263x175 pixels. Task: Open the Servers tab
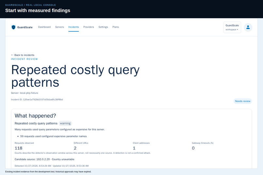pyautogui.click(x=59, y=27)
